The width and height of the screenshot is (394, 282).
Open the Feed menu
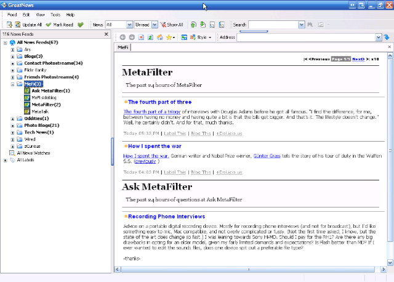pos(12,15)
